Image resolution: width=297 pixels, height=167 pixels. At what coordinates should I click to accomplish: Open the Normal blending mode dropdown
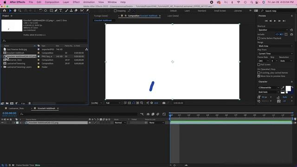[x=120, y=122]
